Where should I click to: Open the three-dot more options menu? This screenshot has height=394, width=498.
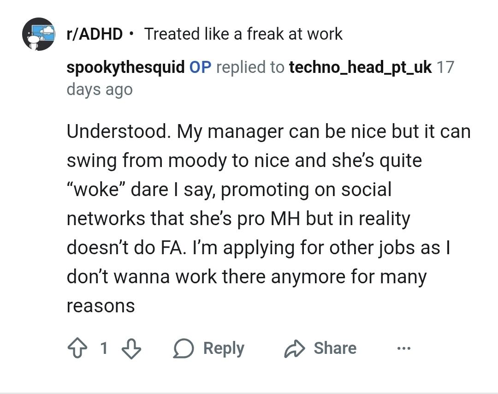pyautogui.click(x=403, y=348)
